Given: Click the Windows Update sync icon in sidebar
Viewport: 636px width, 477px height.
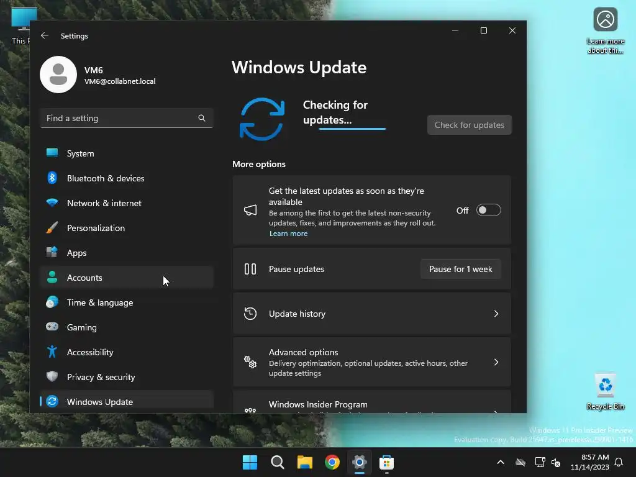Looking at the screenshot, I should (x=52, y=402).
